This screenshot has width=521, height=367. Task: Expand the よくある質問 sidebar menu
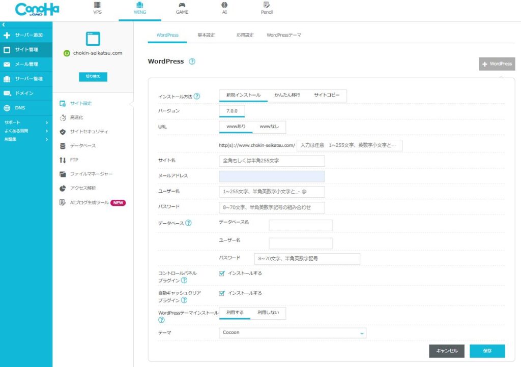tap(26, 131)
